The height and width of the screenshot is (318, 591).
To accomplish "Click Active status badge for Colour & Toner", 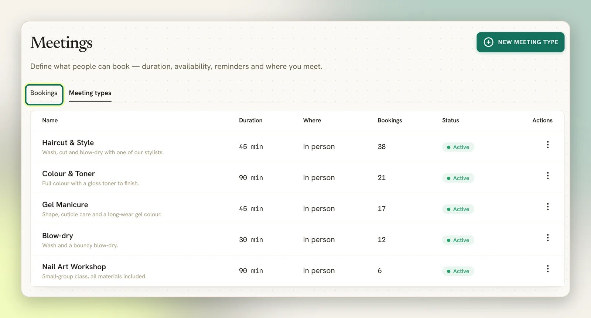I will click(458, 178).
